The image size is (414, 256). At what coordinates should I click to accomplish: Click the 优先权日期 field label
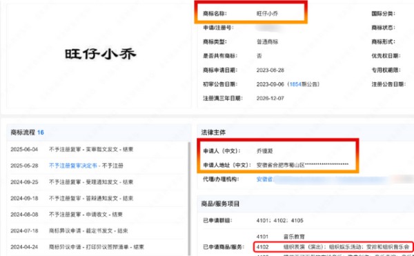(x=386, y=56)
